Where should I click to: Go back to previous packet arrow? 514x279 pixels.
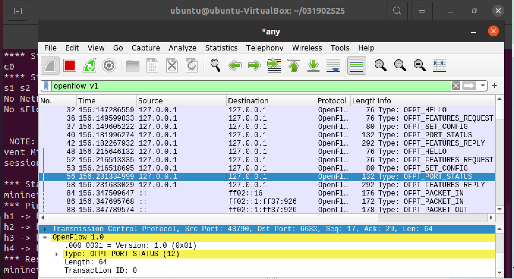click(235, 66)
